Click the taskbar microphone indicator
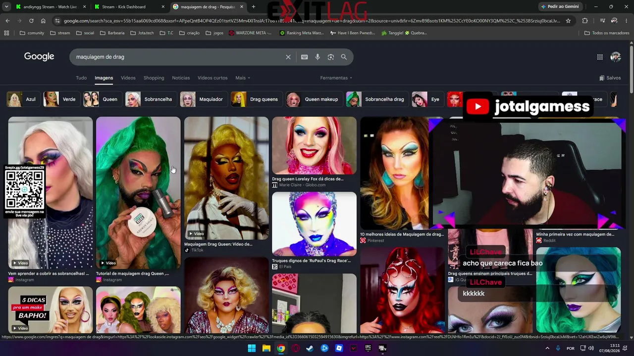The height and width of the screenshot is (356, 634). click(558, 348)
